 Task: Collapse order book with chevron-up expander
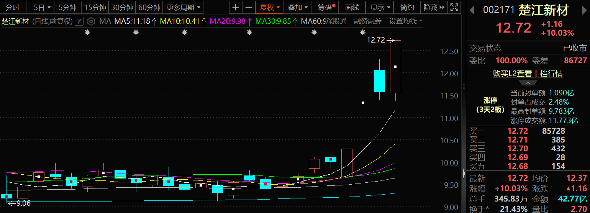tap(528, 83)
